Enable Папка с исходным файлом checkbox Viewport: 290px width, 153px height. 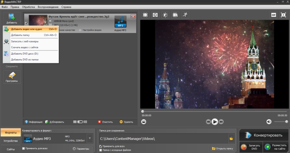pos(101,150)
